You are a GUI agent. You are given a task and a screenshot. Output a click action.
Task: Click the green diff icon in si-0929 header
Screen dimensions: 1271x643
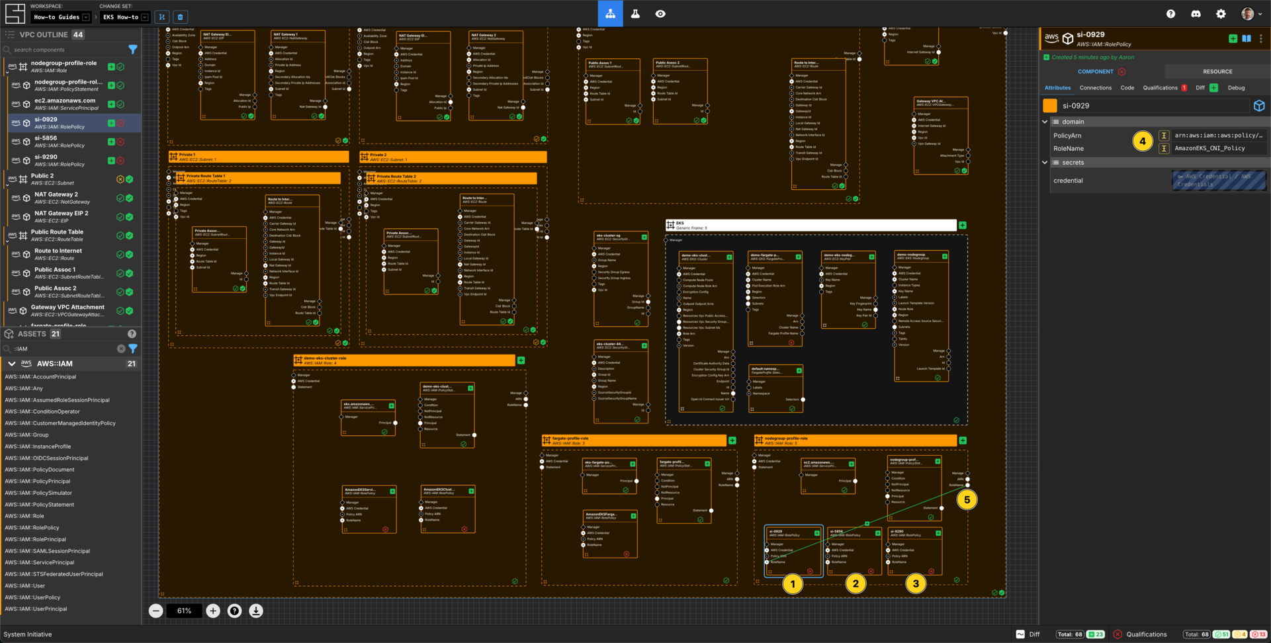pyautogui.click(x=1233, y=38)
